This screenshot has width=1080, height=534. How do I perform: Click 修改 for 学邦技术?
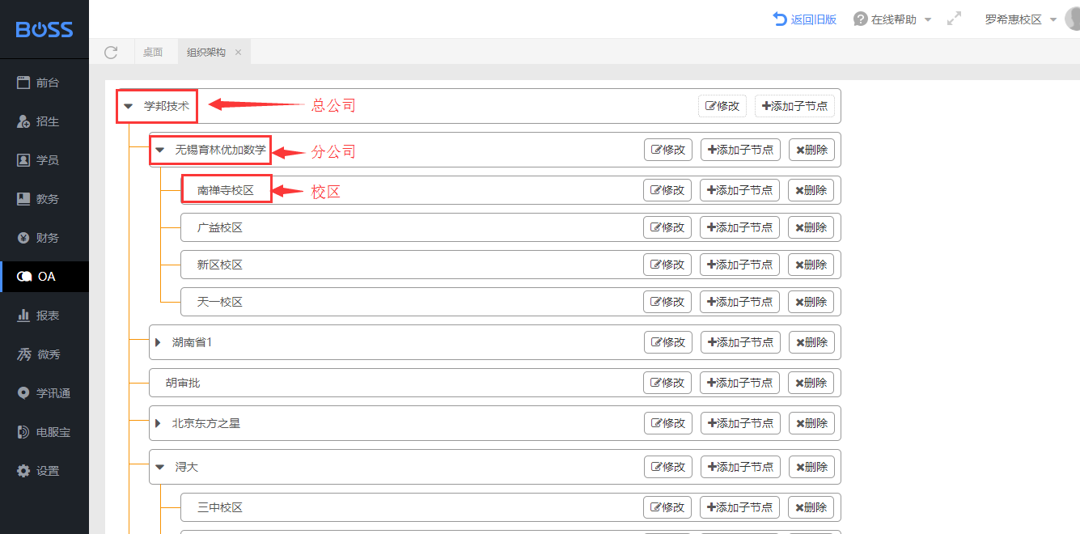[x=722, y=106]
